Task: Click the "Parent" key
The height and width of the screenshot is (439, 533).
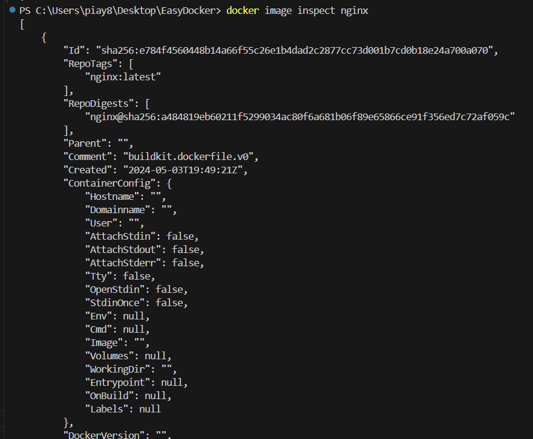Action: (85, 144)
